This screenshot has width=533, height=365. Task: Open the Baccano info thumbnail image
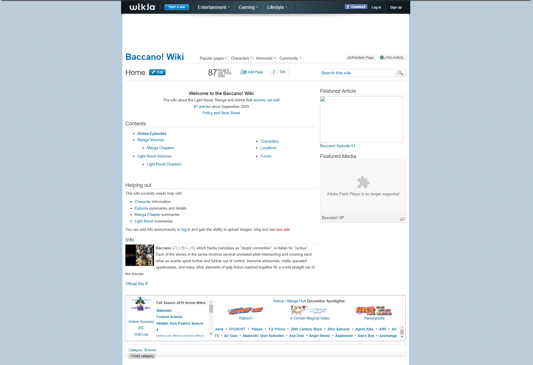(x=140, y=255)
